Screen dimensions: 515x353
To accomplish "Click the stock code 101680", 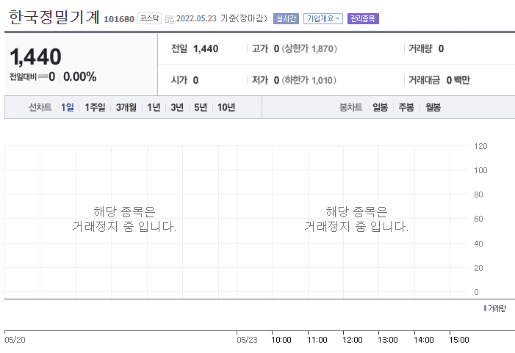I will coord(119,19).
